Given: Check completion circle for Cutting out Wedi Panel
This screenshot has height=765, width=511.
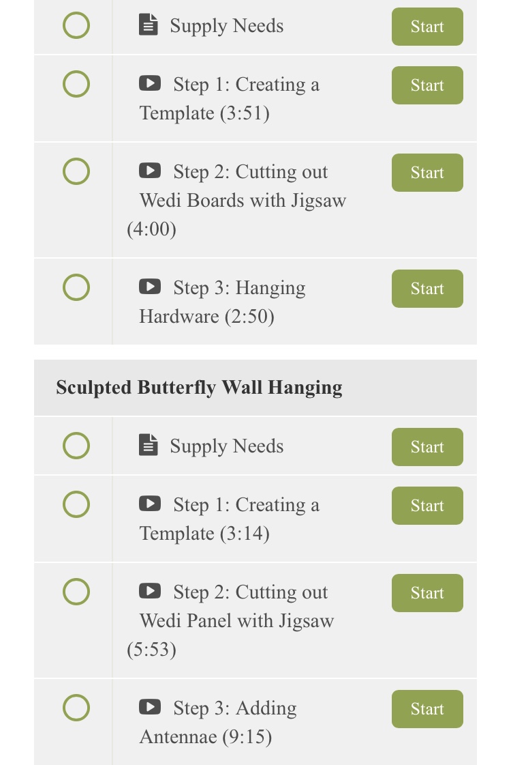Looking at the screenshot, I should (76, 592).
